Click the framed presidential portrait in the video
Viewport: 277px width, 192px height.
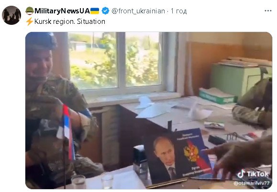(x=179, y=157)
